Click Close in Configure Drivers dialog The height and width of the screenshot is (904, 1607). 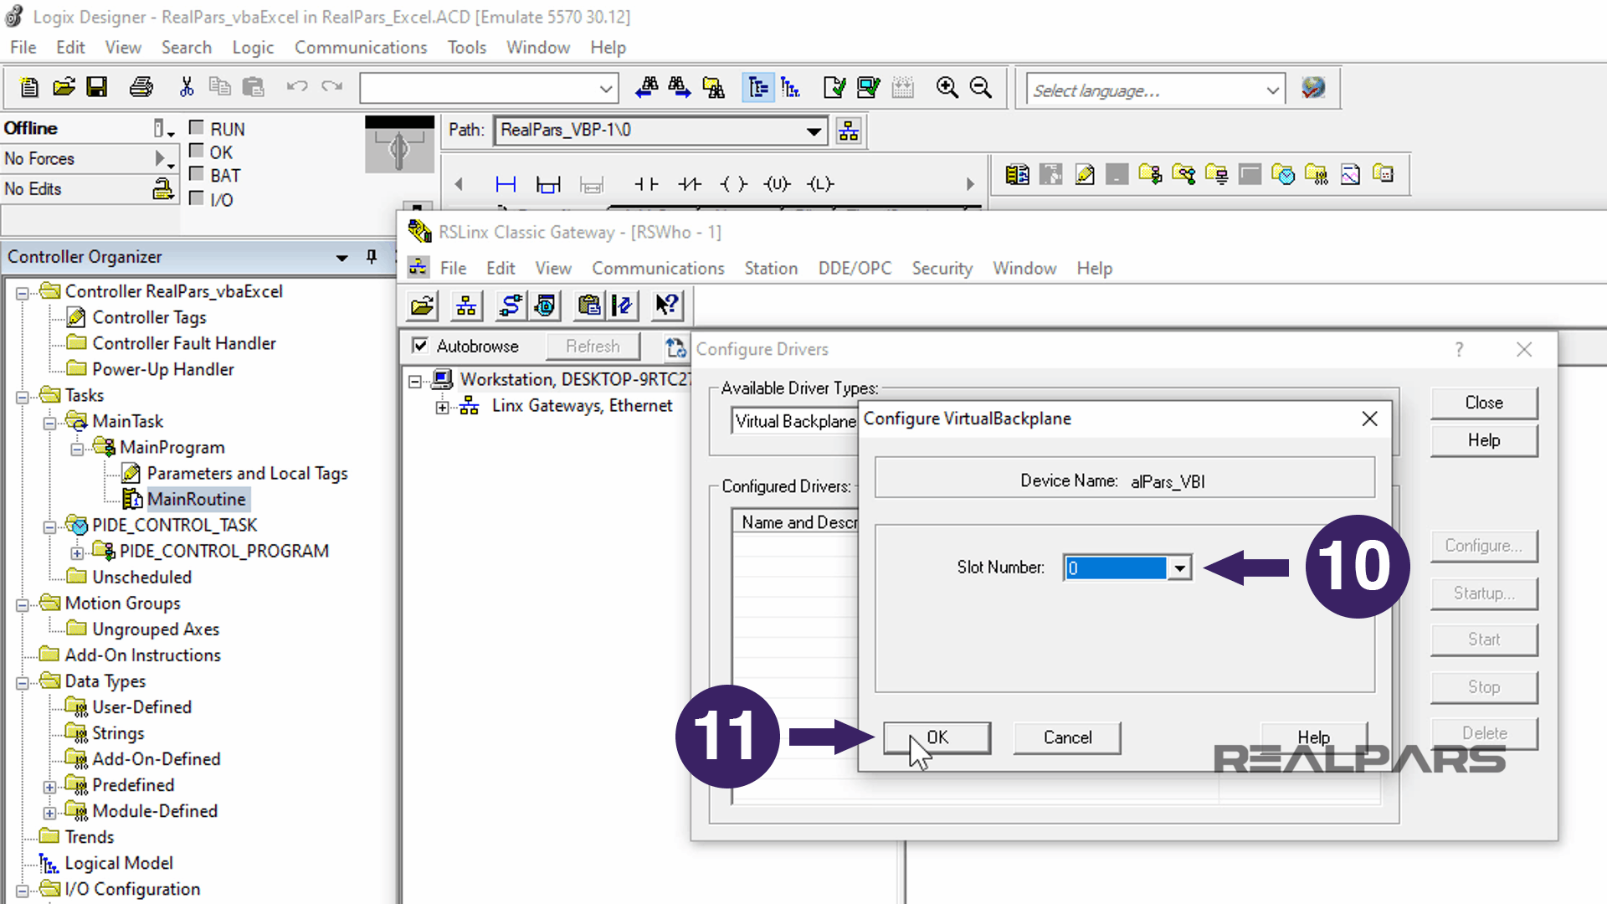pyautogui.click(x=1484, y=403)
